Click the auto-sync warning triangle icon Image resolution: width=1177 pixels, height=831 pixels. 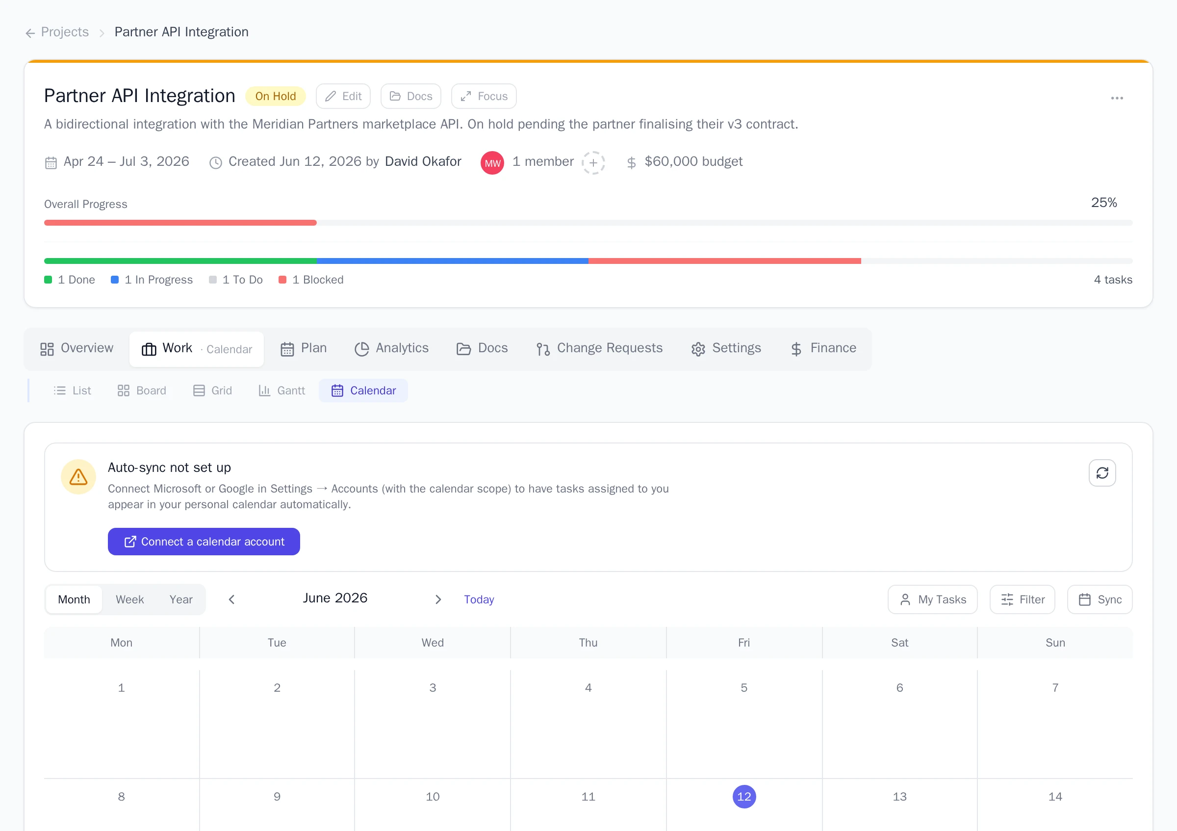[78, 477]
